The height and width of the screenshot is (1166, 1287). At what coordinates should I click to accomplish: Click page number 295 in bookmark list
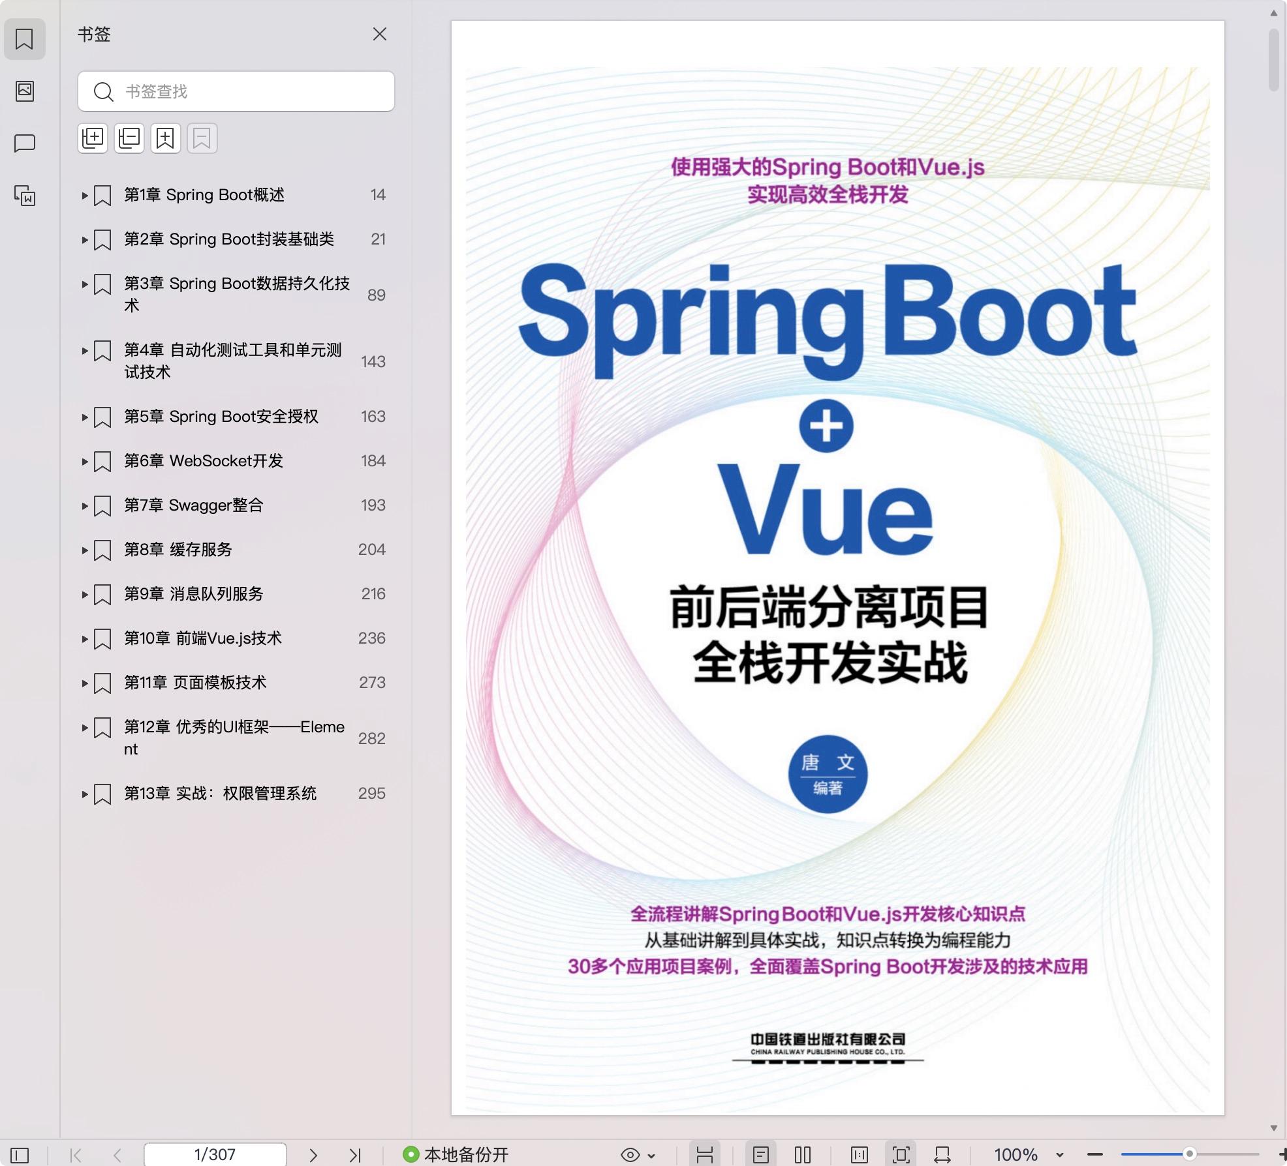(x=372, y=794)
